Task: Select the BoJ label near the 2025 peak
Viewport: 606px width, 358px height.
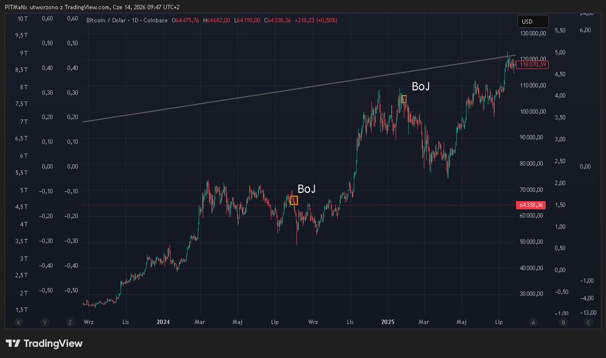Action: (x=421, y=87)
